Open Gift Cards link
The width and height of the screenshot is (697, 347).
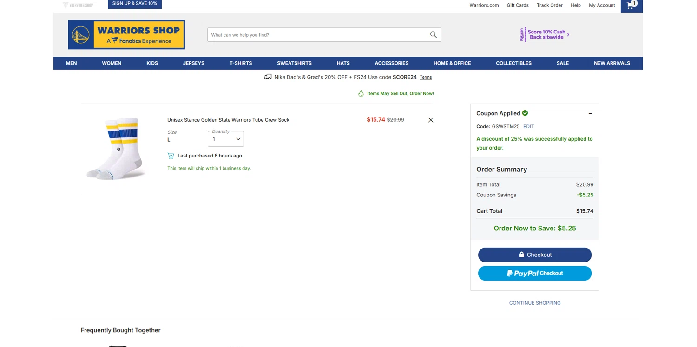coord(518,5)
